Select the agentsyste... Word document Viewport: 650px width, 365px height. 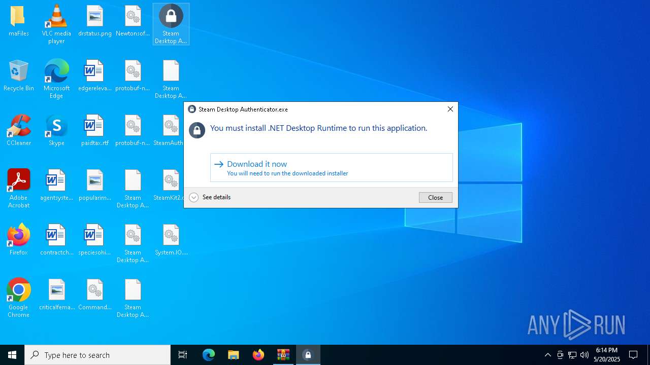pyautogui.click(x=56, y=186)
